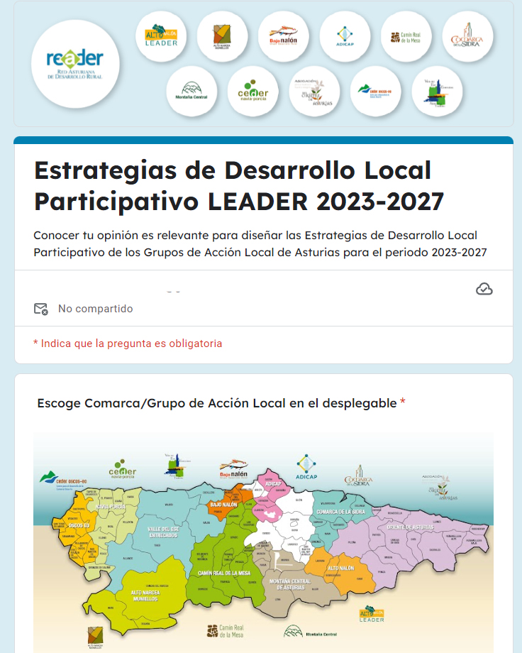
Task: Click the Alto Nalón LEADER logo below the map
Action: click(372, 614)
